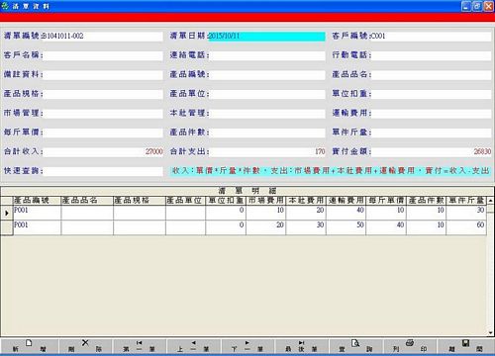Open the 查詢 (search) magnifier button

[355, 346]
